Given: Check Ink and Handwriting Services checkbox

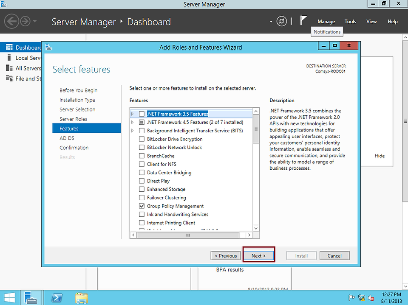Looking at the screenshot, I should pyautogui.click(x=142, y=214).
